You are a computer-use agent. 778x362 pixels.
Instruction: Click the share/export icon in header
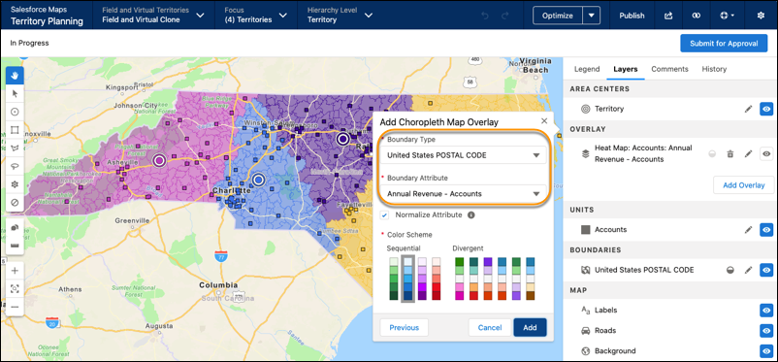point(668,16)
